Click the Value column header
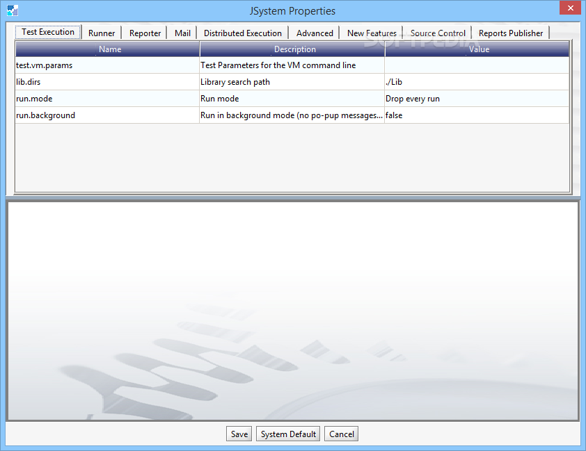586x451 pixels. (x=477, y=49)
